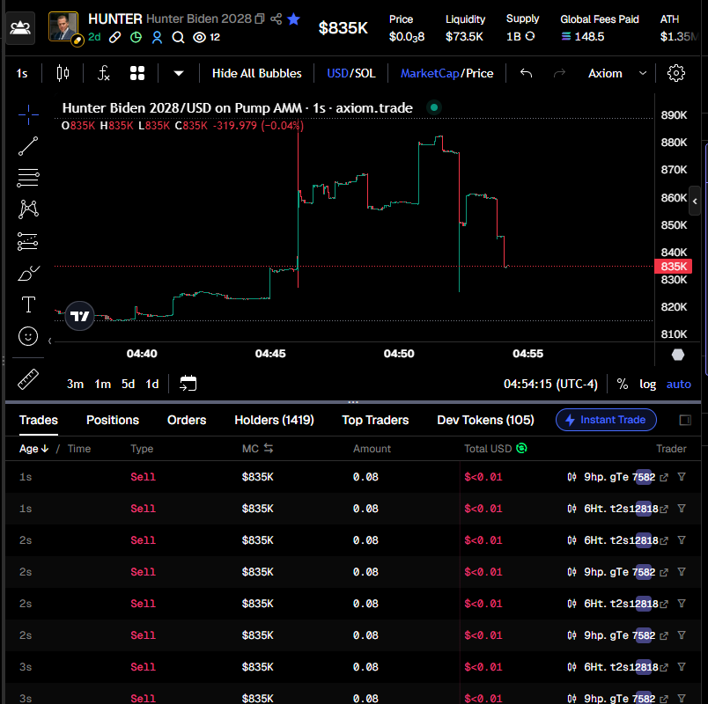Switch to the Orders tab

coord(187,420)
